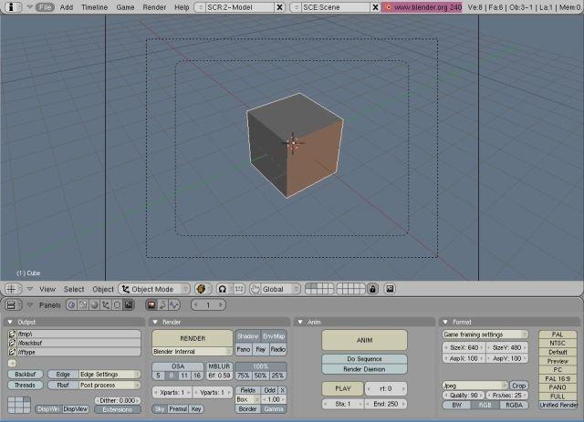Click the blender.org logo link
Image resolution: width=584 pixels, height=422 pixels.
pyautogui.click(x=422, y=7)
